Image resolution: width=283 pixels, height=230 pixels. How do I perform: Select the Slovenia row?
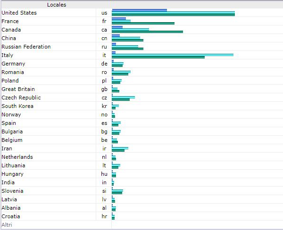[x=141, y=191]
